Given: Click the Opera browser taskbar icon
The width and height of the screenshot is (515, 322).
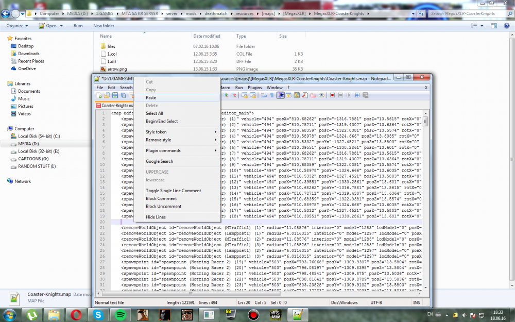Looking at the screenshot, I should pyautogui.click(x=76, y=313).
